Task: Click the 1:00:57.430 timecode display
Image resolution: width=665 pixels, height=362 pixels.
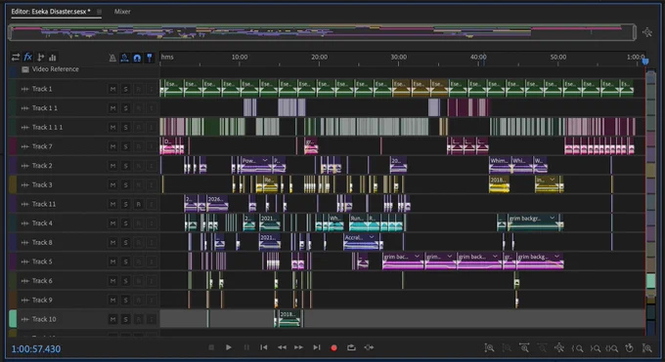Action: click(x=36, y=349)
